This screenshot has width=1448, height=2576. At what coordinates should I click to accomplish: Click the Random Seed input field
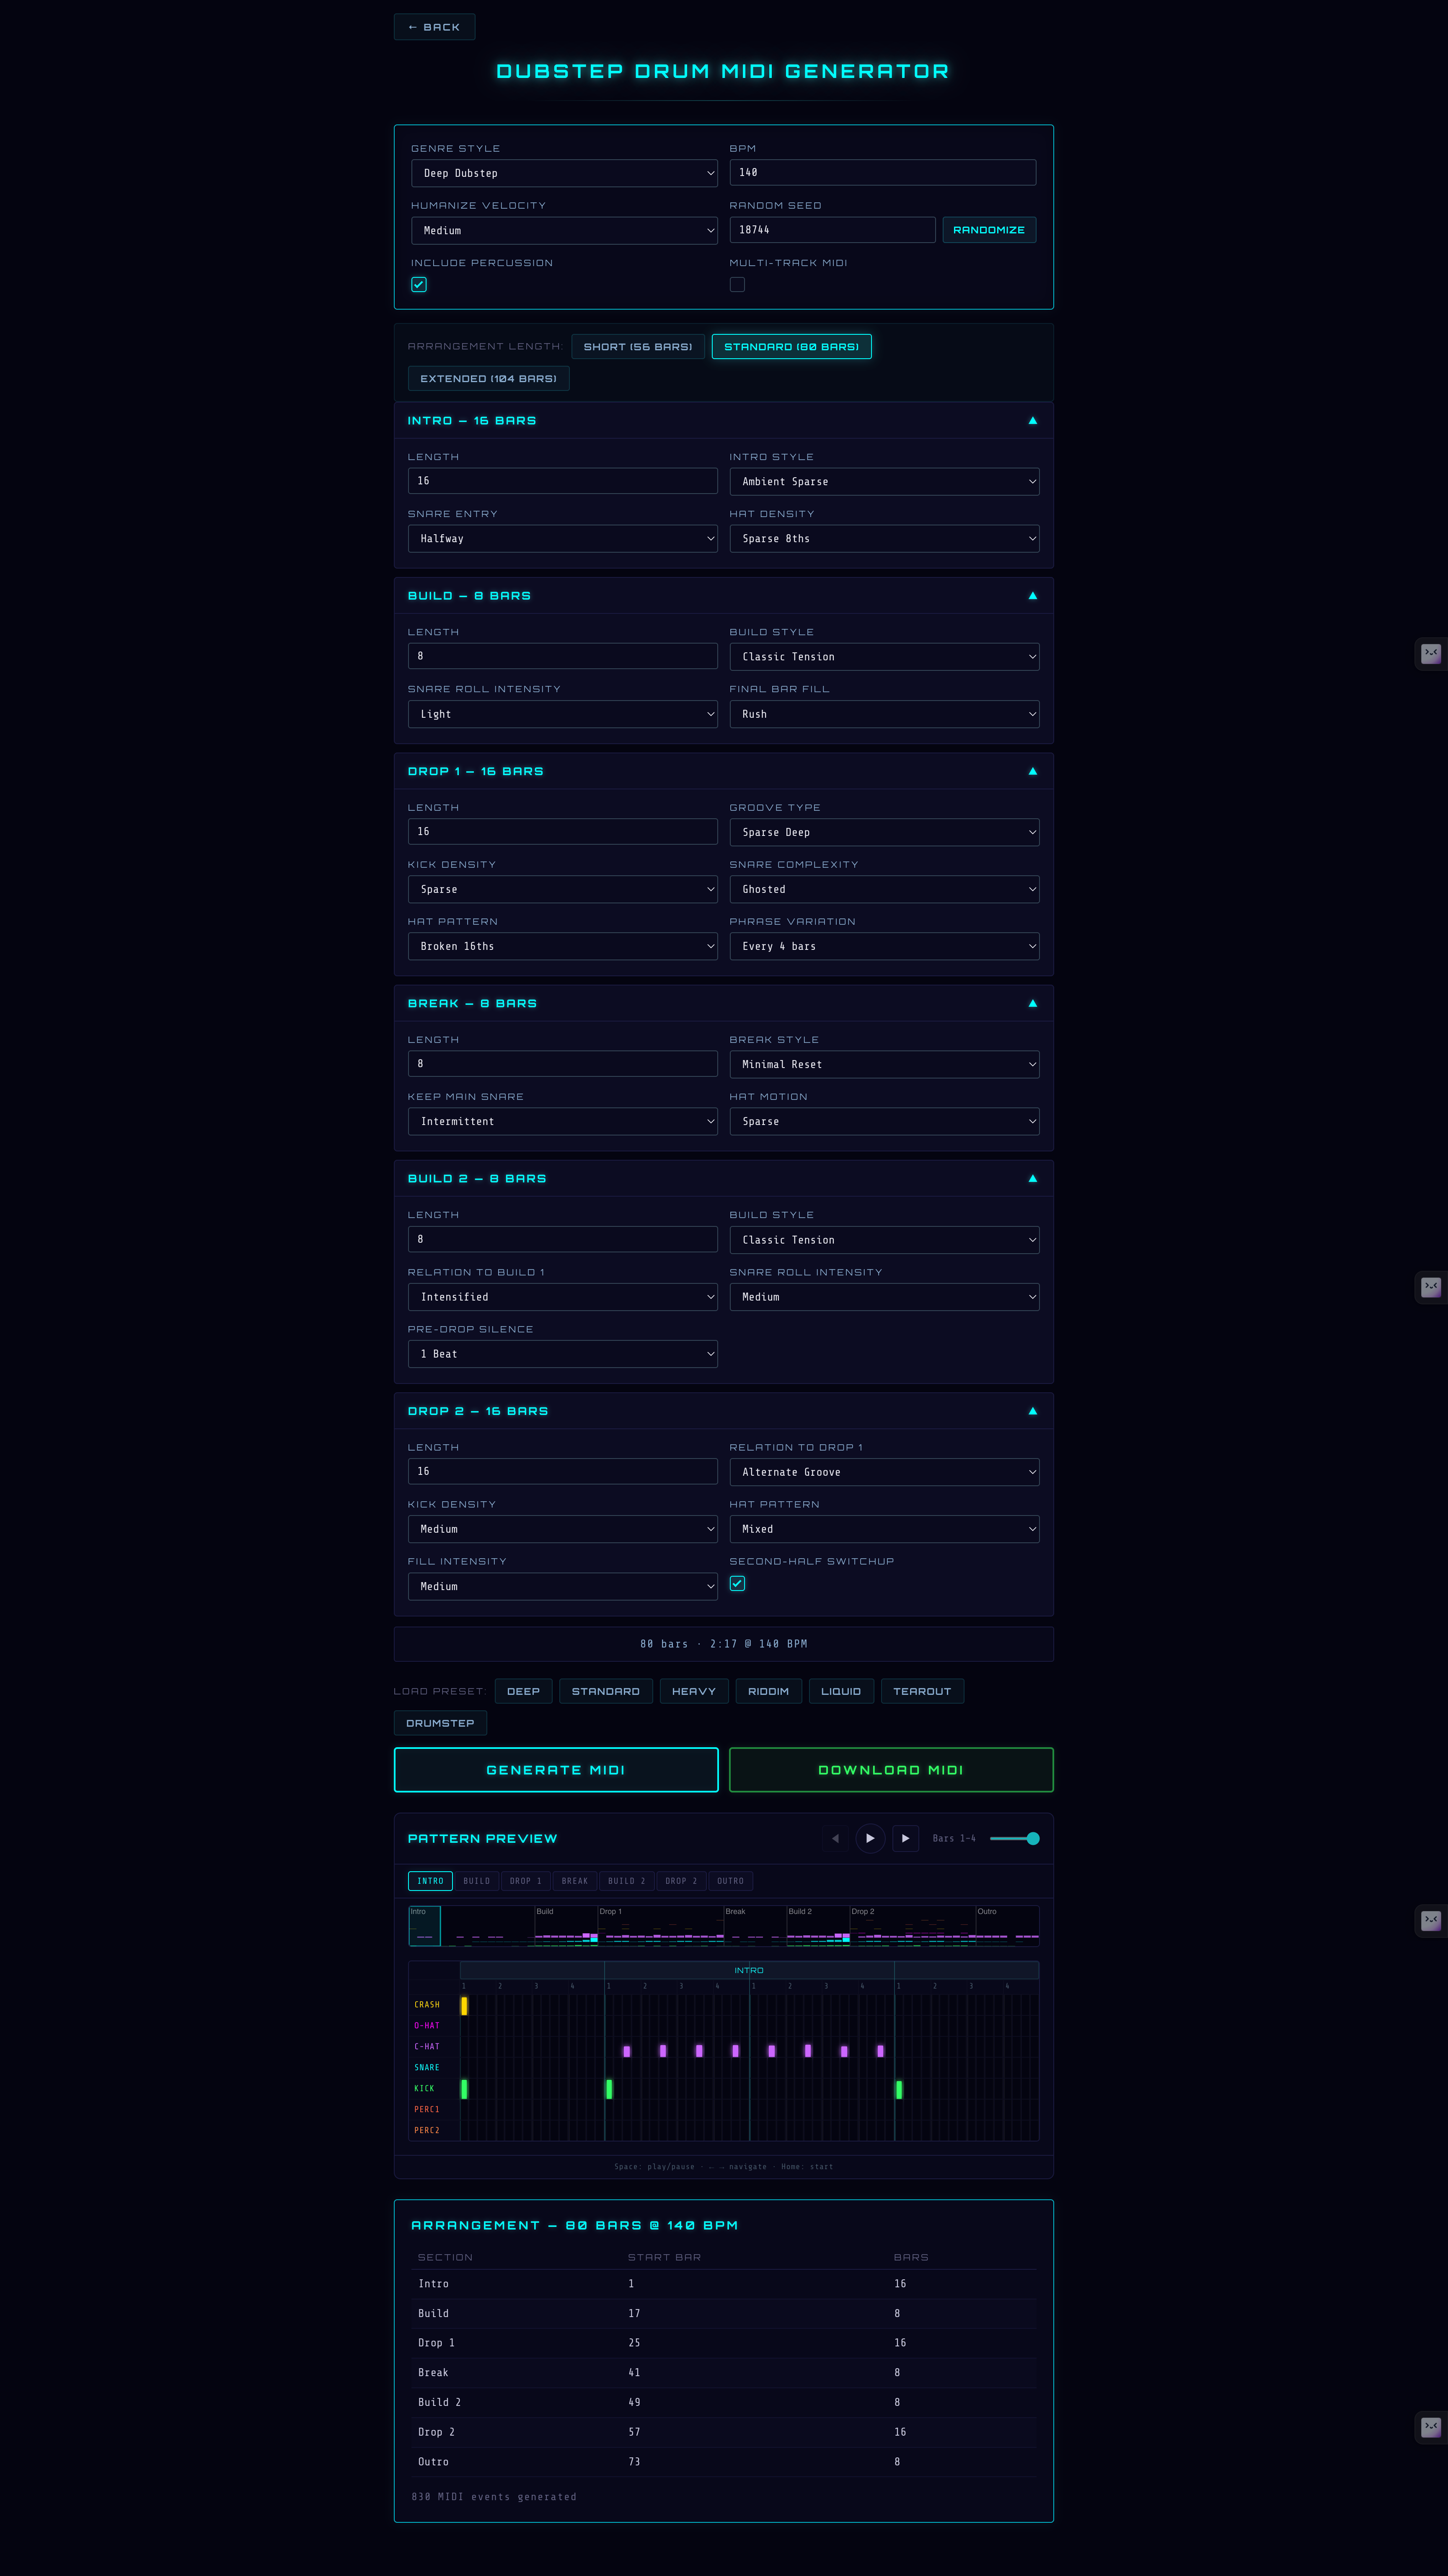[x=832, y=230]
